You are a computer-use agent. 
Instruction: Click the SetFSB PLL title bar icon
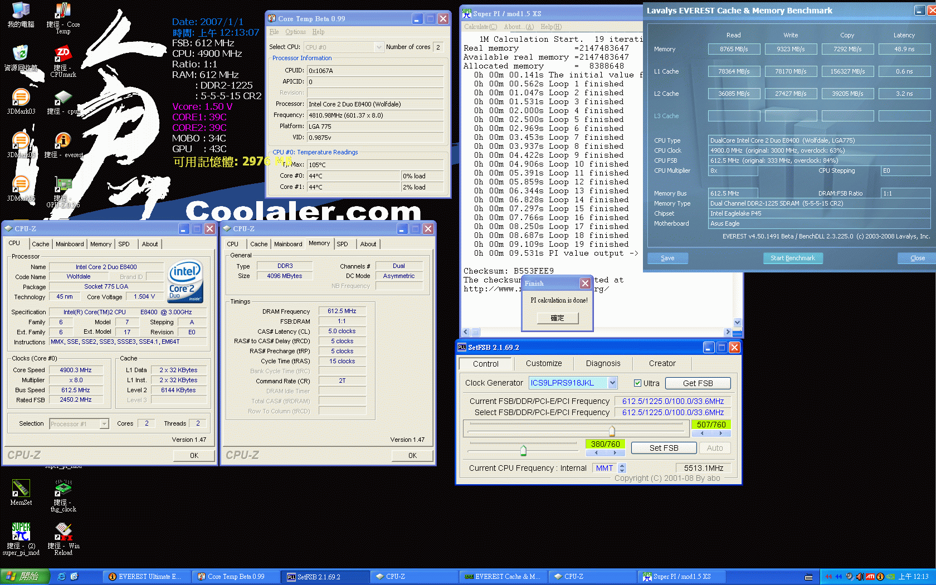[462, 347]
